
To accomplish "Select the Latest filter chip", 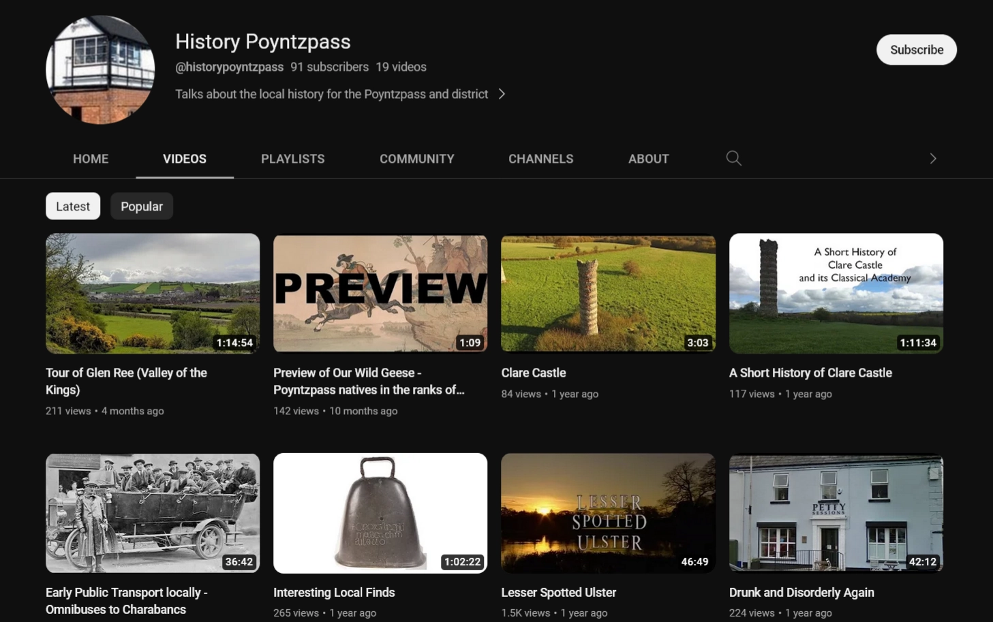I will pyautogui.click(x=72, y=206).
